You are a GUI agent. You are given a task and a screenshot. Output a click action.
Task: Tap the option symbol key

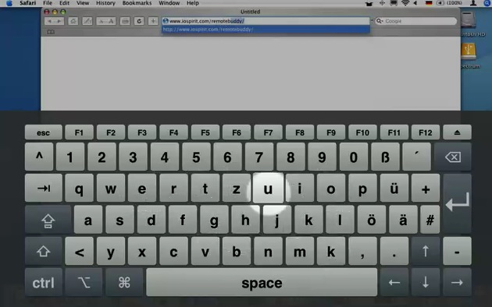click(84, 283)
